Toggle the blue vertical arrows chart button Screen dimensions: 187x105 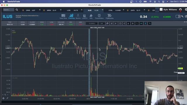[146, 23]
